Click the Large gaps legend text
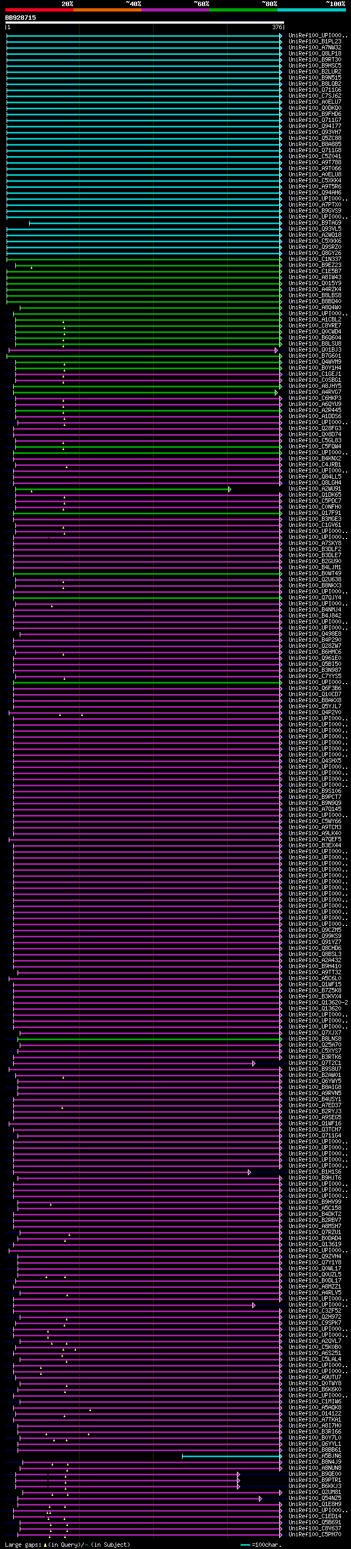The width and height of the screenshot is (351, 1549). pos(67,1545)
